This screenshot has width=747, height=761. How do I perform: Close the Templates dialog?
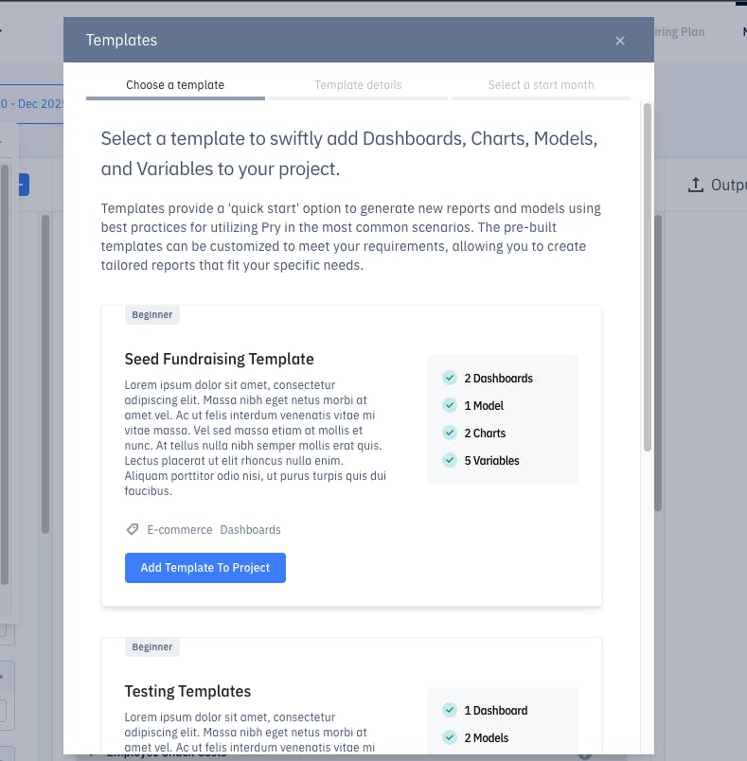tap(620, 41)
